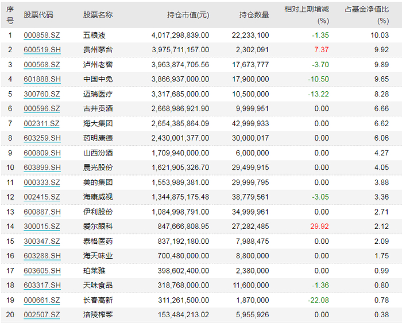Select net value ratio 8.28
This screenshot has height=323, width=402.
point(381,94)
